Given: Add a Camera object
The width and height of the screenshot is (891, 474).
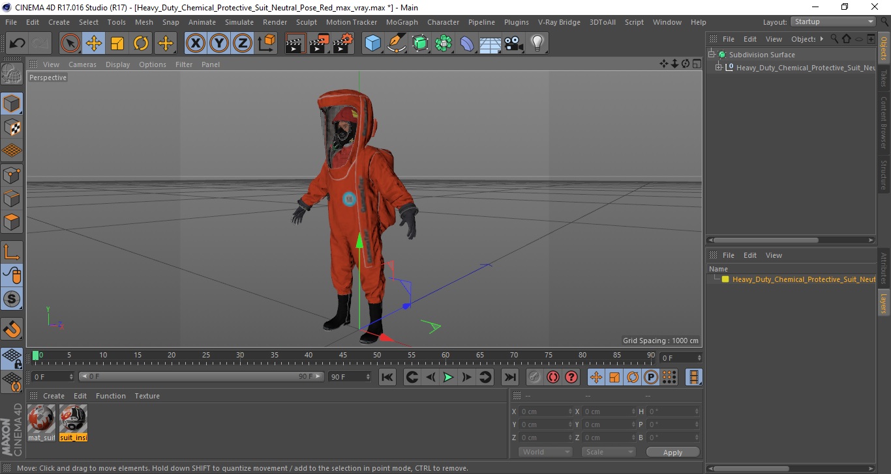Looking at the screenshot, I should (513, 44).
